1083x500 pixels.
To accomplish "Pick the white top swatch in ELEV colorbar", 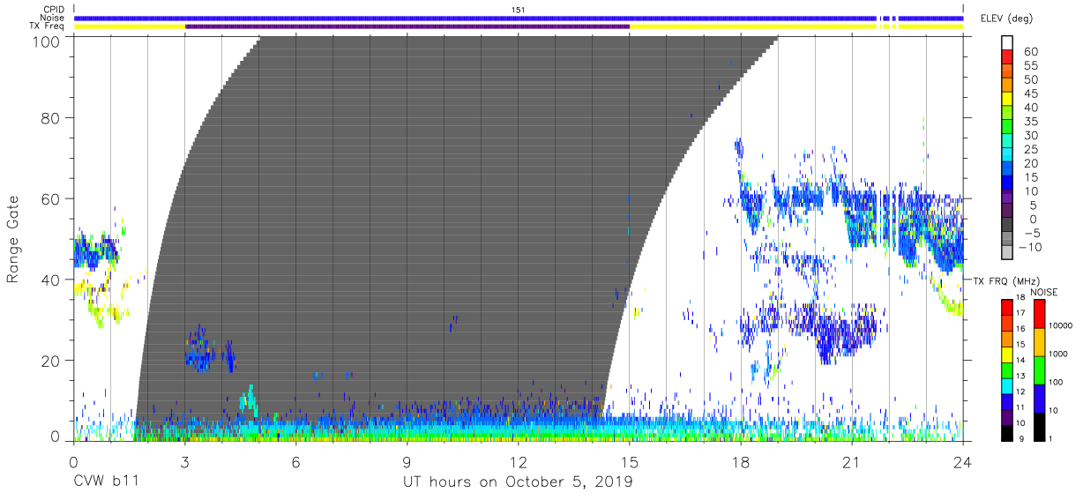I will (x=1007, y=41).
